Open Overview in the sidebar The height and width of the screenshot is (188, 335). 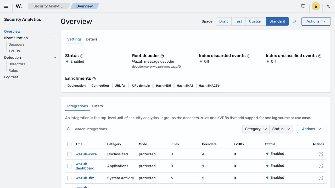pos(12,31)
